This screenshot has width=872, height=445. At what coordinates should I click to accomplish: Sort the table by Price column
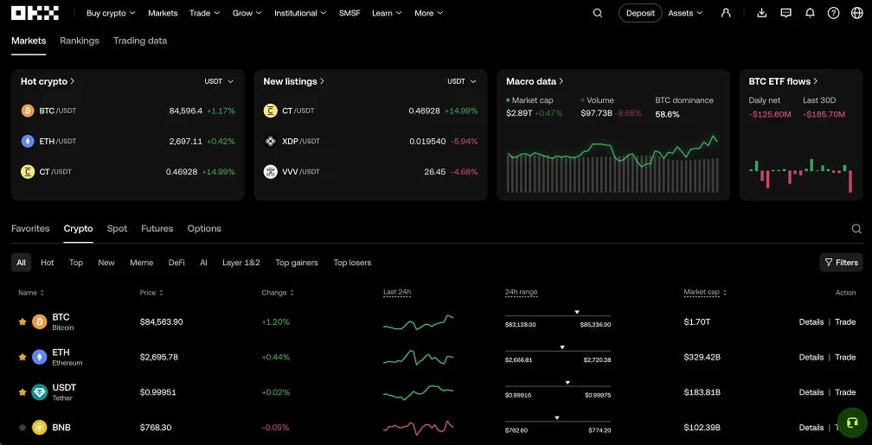[x=151, y=293]
